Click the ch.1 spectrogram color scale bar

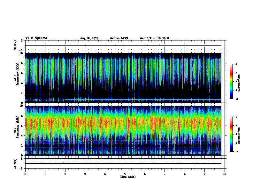(x=231, y=82)
